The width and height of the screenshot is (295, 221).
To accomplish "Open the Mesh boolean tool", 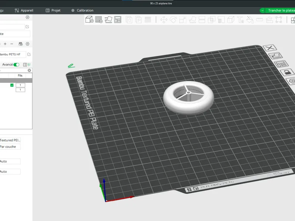I will click(211, 20).
